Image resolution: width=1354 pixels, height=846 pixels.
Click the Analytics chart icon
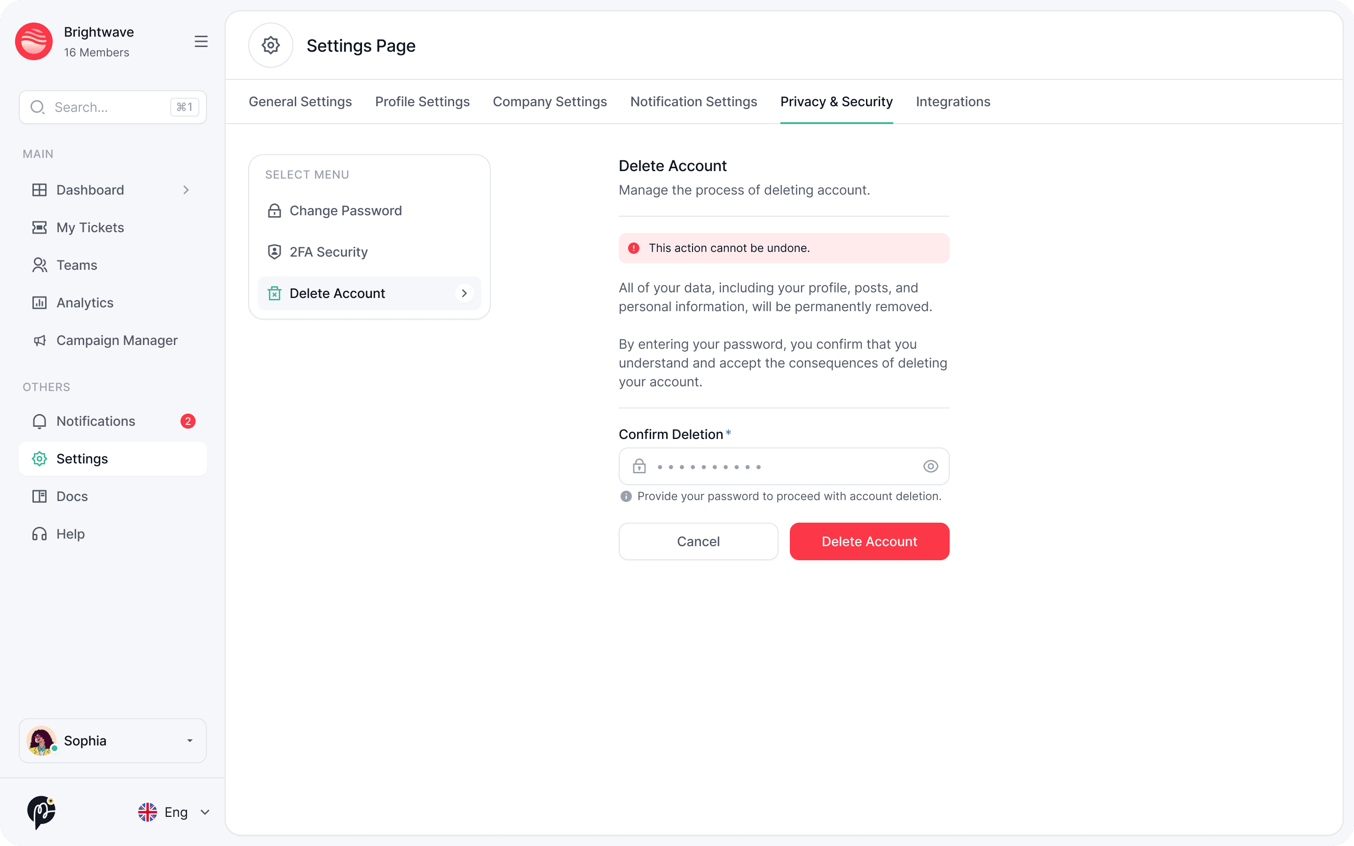pos(39,303)
